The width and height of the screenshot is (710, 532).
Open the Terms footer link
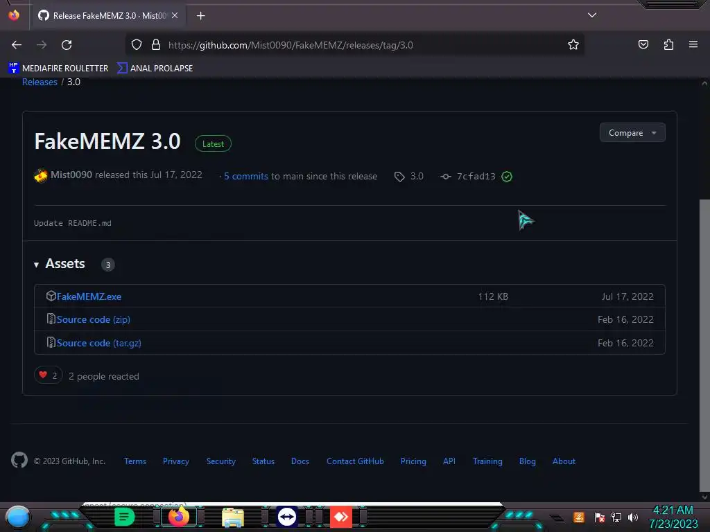(x=135, y=461)
